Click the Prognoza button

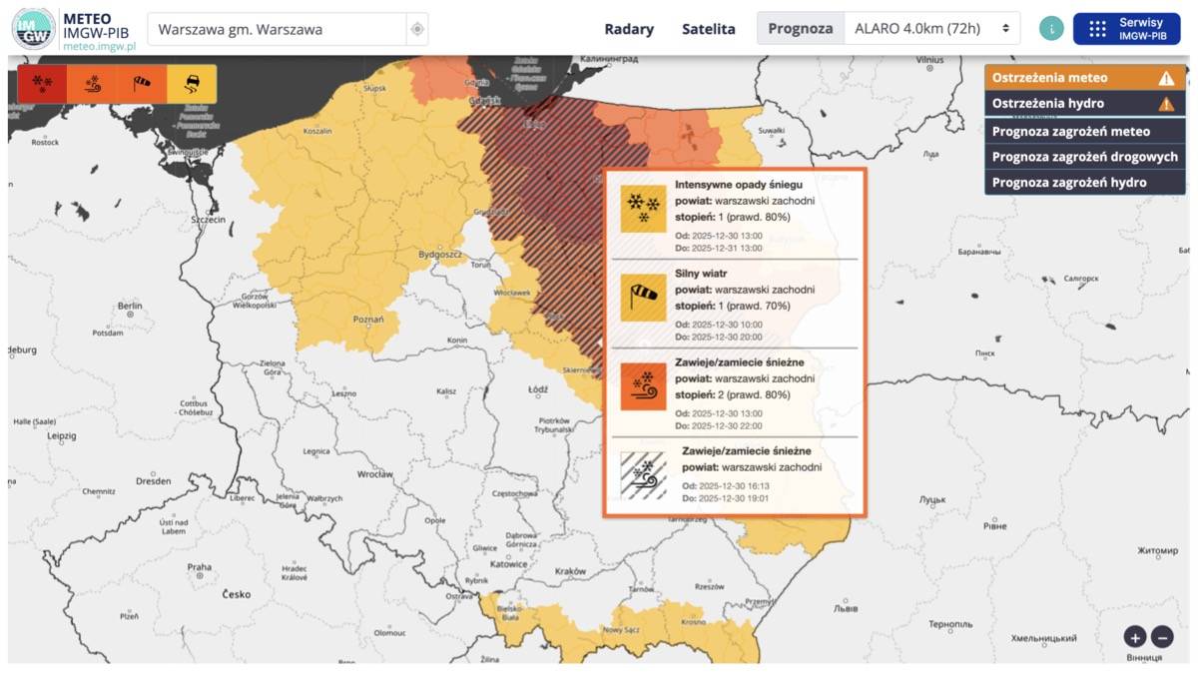pos(801,29)
